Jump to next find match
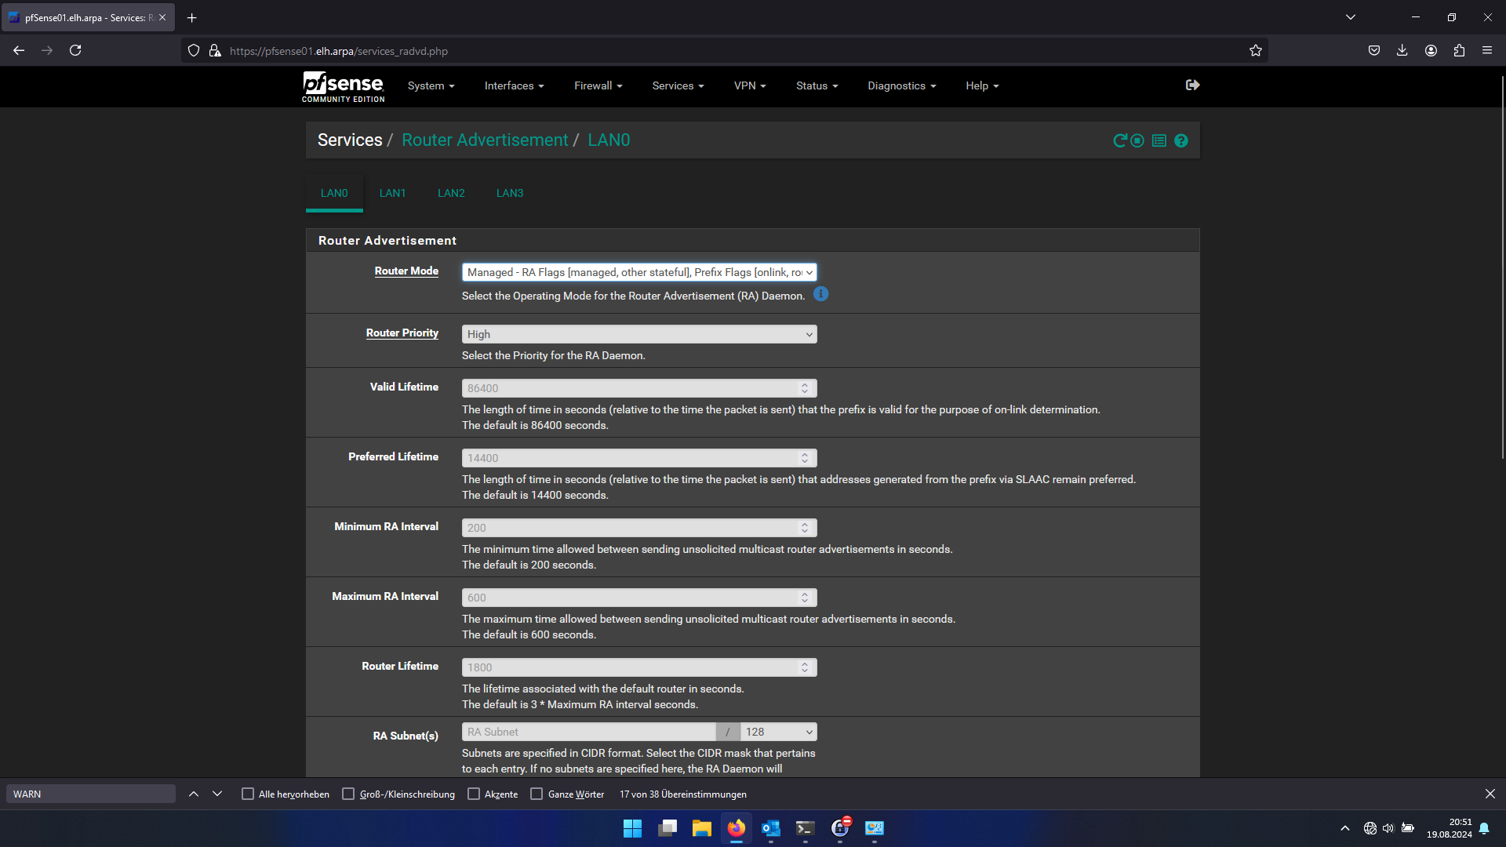Viewport: 1506px width, 847px height. click(217, 794)
